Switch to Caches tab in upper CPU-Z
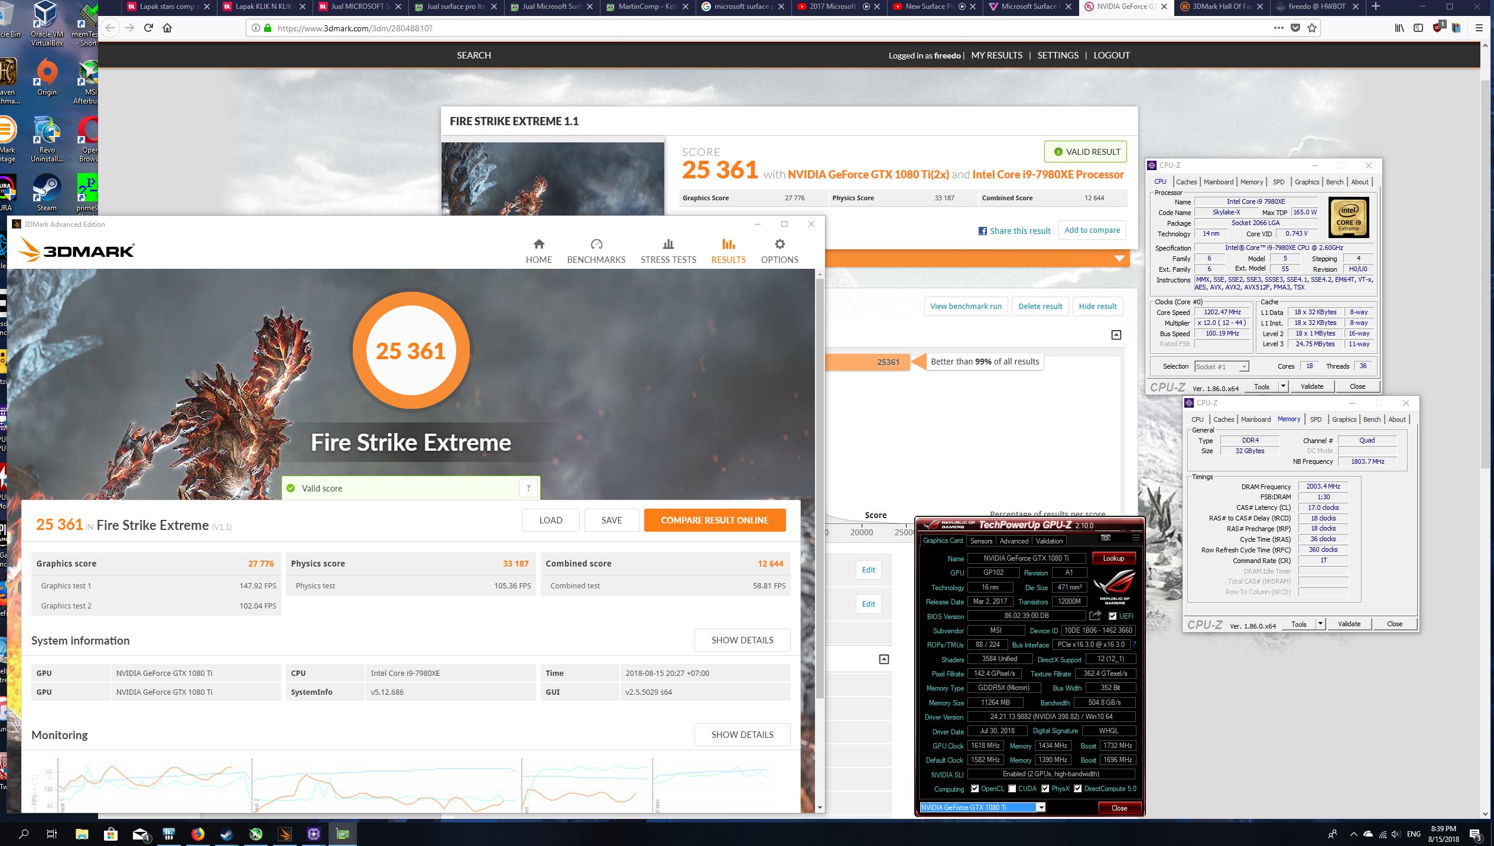This screenshot has height=846, width=1494. pyautogui.click(x=1186, y=182)
